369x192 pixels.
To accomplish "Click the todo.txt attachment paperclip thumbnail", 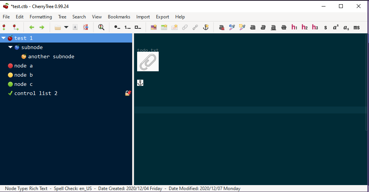I will pos(148,61).
